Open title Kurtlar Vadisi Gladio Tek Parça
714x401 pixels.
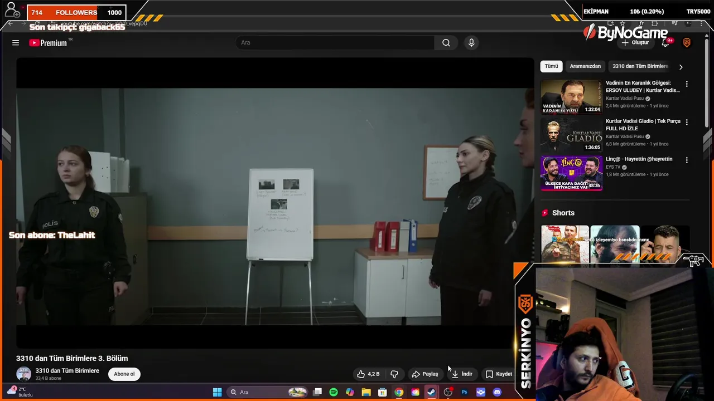click(643, 125)
